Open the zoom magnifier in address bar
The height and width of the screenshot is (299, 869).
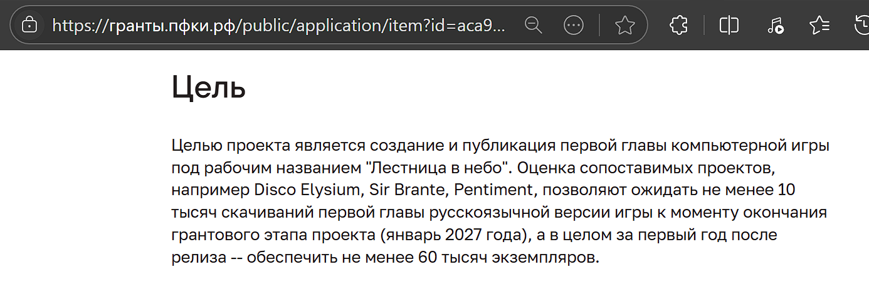(x=534, y=25)
